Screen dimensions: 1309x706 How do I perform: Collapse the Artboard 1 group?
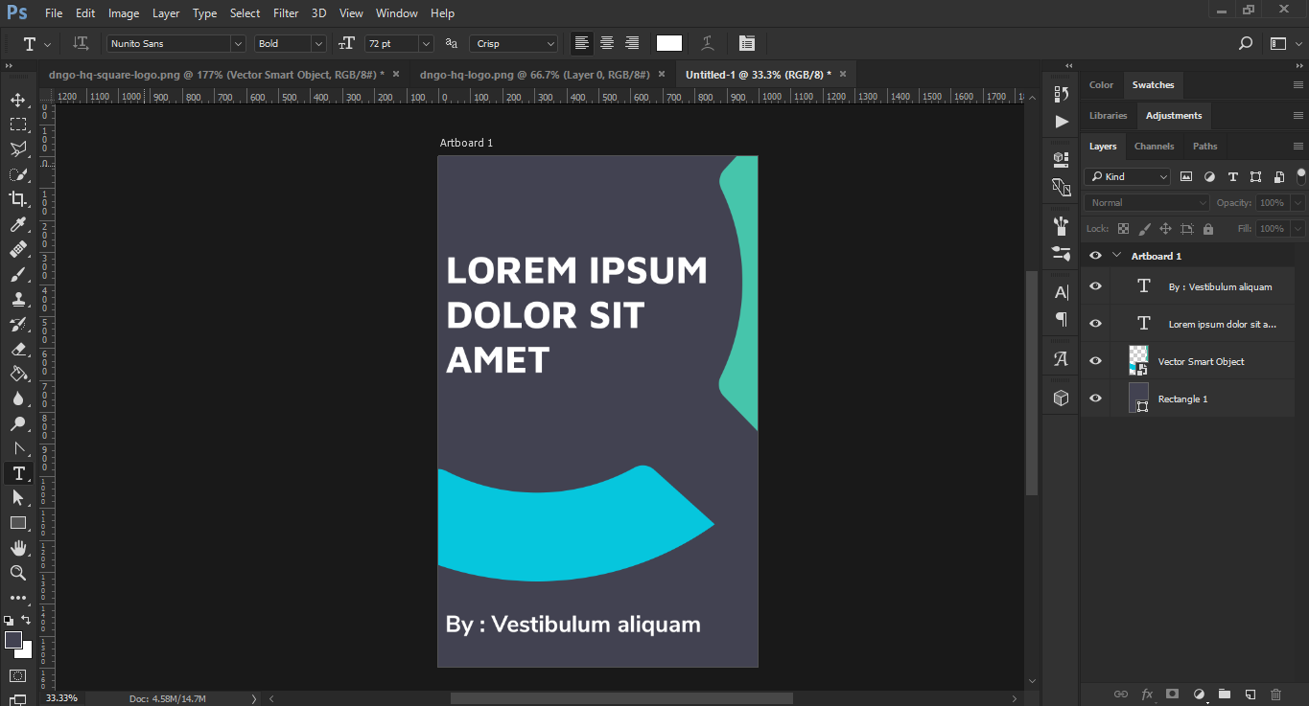[1117, 256]
